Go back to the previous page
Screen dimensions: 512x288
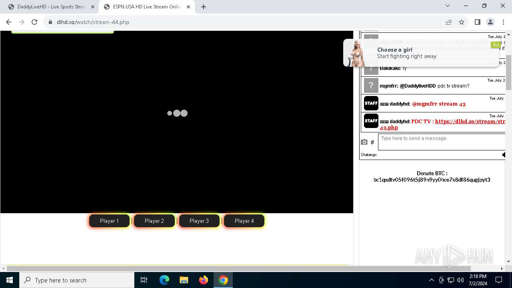[x=9, y=22]
